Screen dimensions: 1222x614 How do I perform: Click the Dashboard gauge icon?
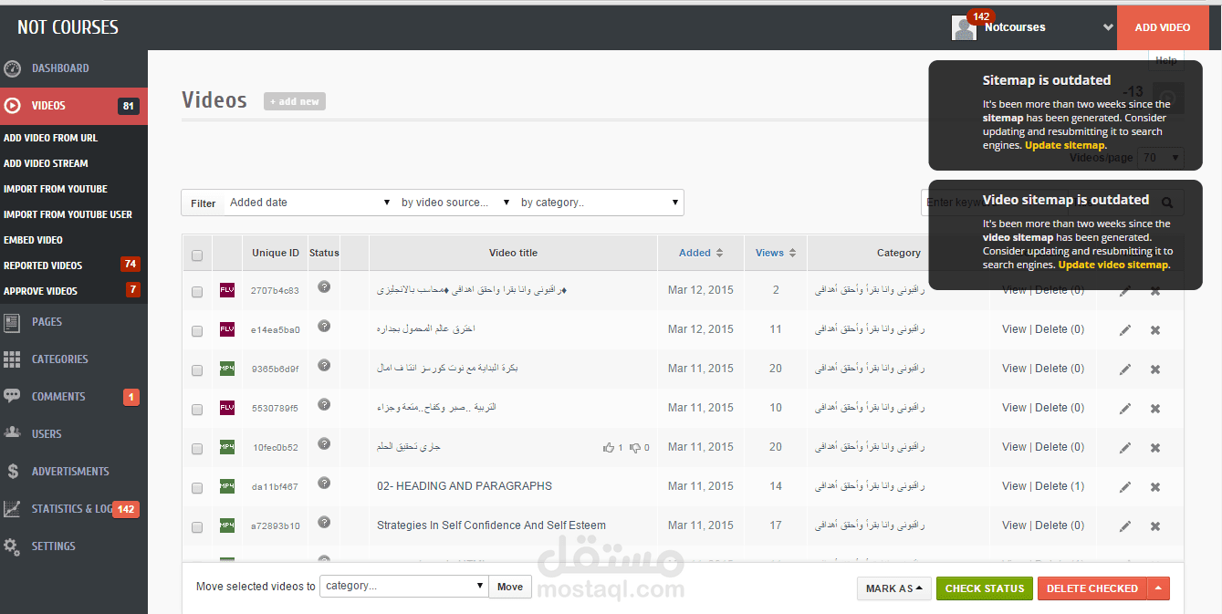(12, 68)
